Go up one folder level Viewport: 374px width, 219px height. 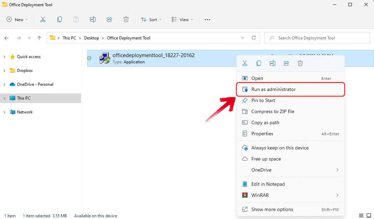point(39,38)
